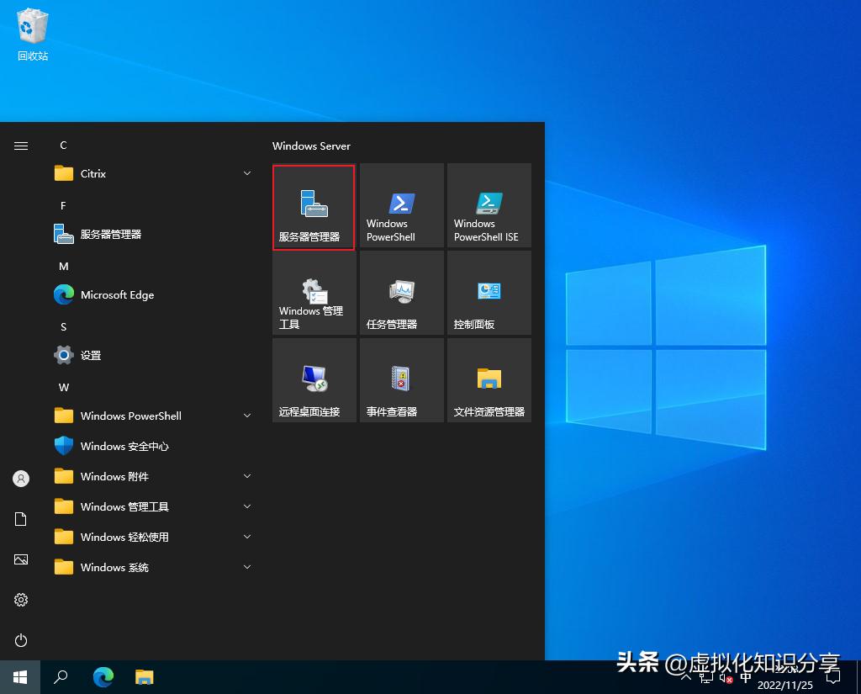Screen dimensions: 861x694
Task: Open the 服务器管理器 tile in Windows Server group
Action: pos(314,206)
